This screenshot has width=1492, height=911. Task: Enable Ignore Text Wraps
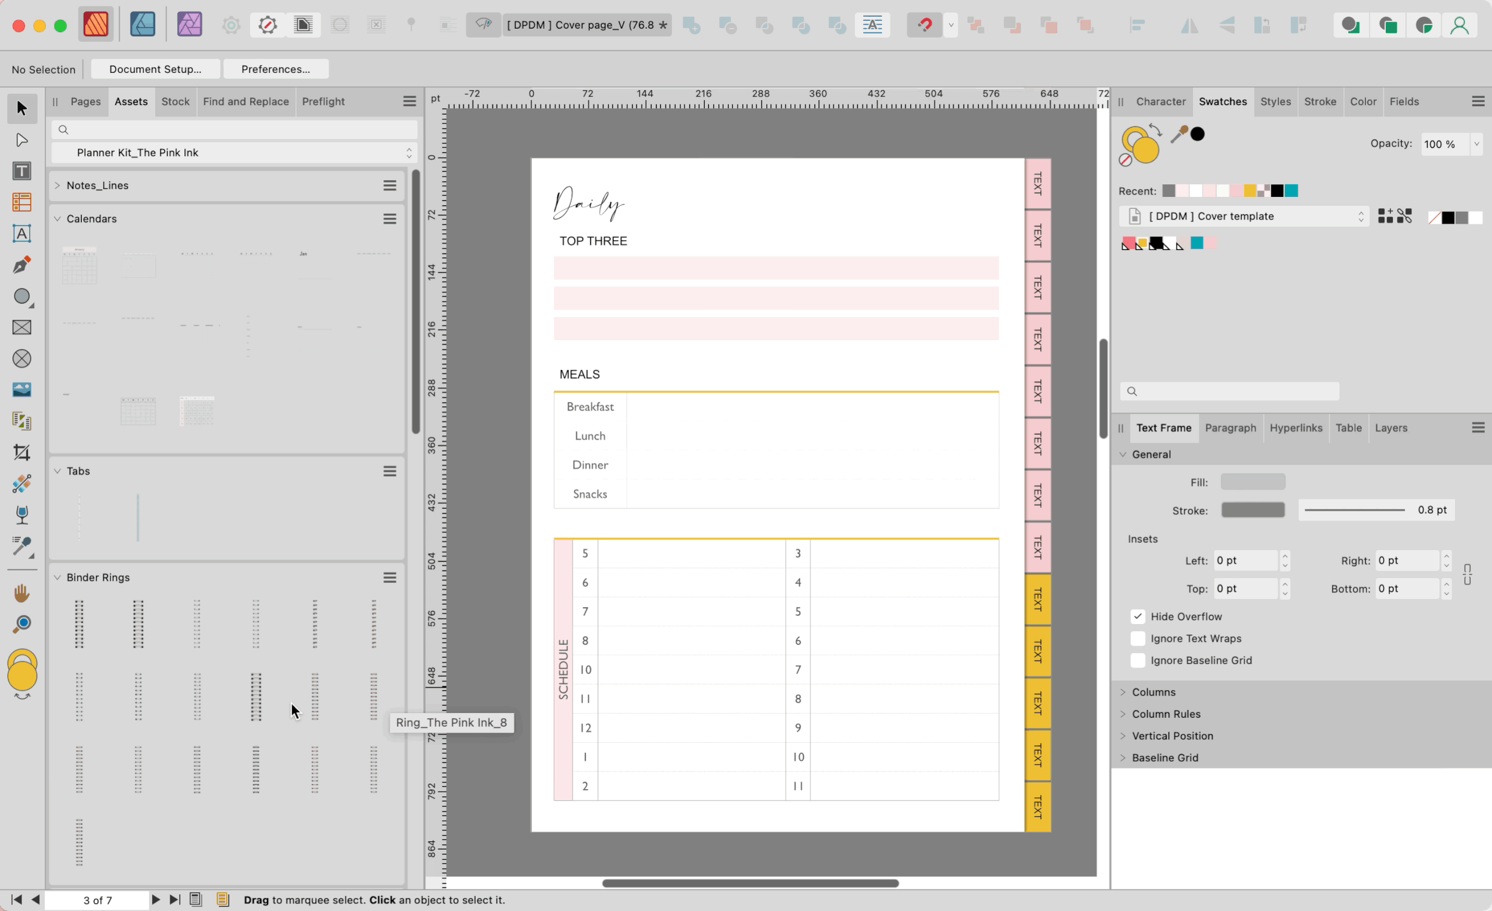click(x=1137, y=638)
